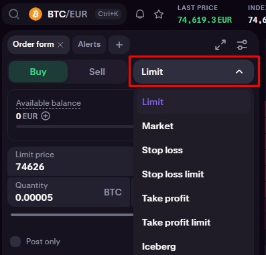Viewport: 266px width, 255px height.
Task: Add funds with the plus circle icon
Action: tap(46, 116)
